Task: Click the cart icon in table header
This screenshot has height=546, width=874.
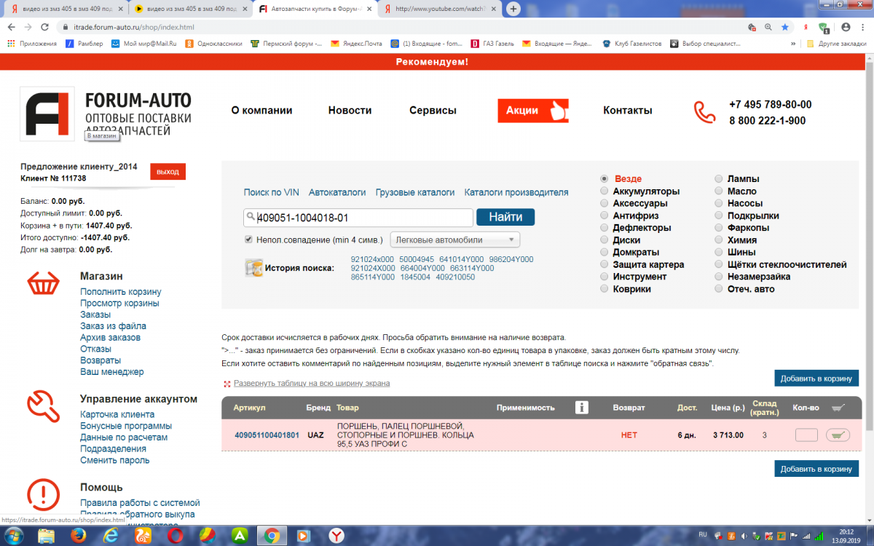Action: 838,408
